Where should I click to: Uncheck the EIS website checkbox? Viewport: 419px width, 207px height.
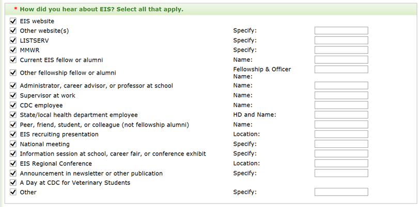[x=13, y=21]
